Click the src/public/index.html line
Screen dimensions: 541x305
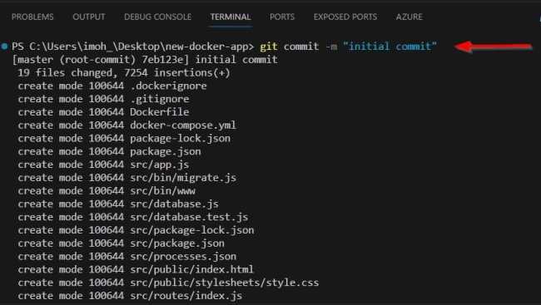point(136,269)
